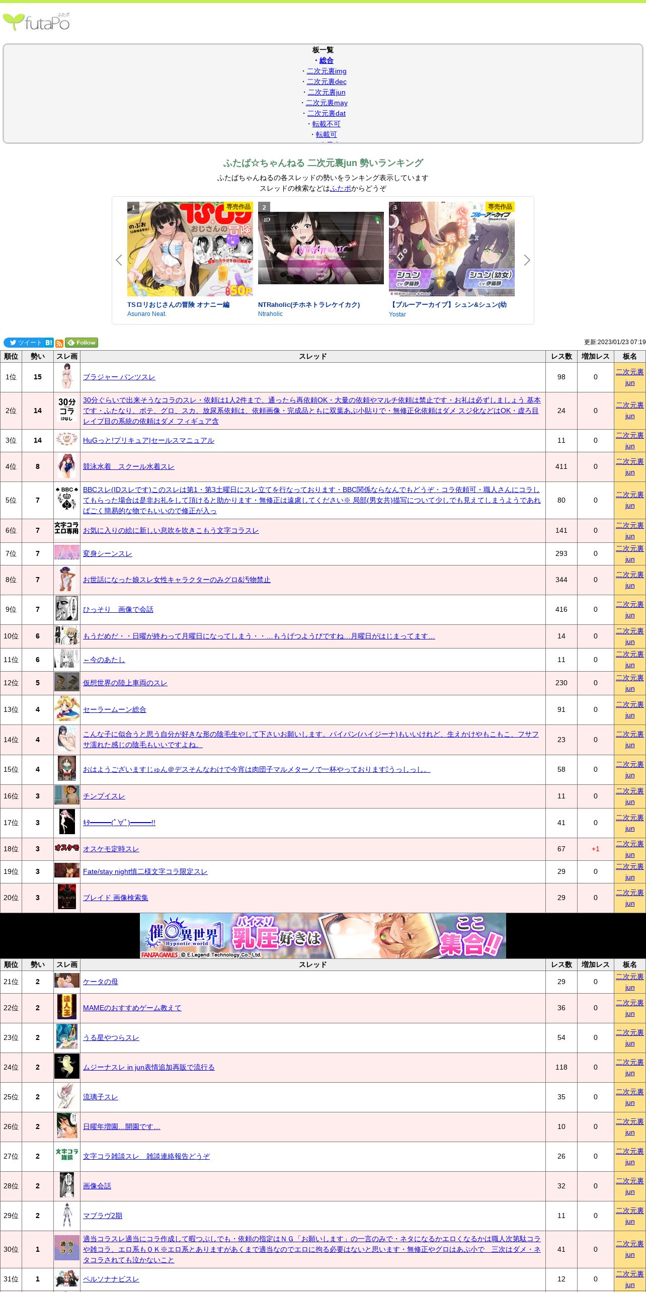
Task: Open the Fate/stay night thread link
Action: (x=145, y=871)
